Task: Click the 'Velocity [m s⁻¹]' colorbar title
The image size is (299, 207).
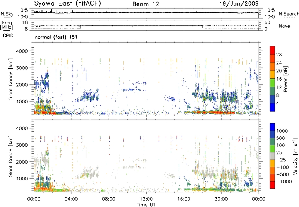Action: pyautogui.click(x=296, y=156)
